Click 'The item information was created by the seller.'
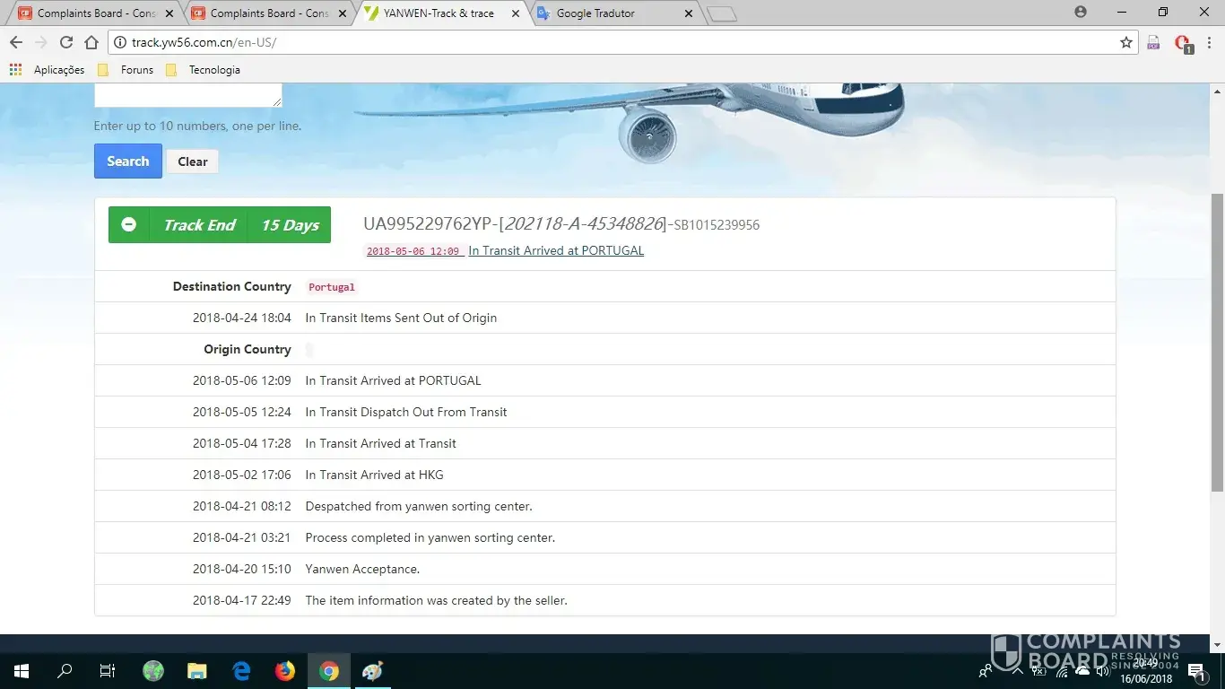Viewport: 1225px width, 689px height. click(x=437, y=600)
